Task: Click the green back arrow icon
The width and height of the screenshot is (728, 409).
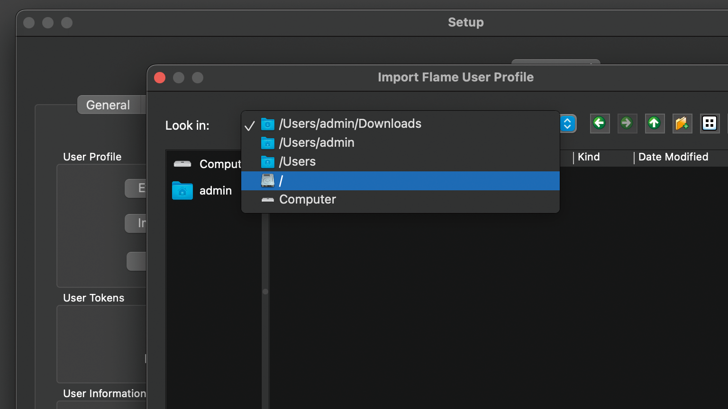Action: (x=600, y=124)
